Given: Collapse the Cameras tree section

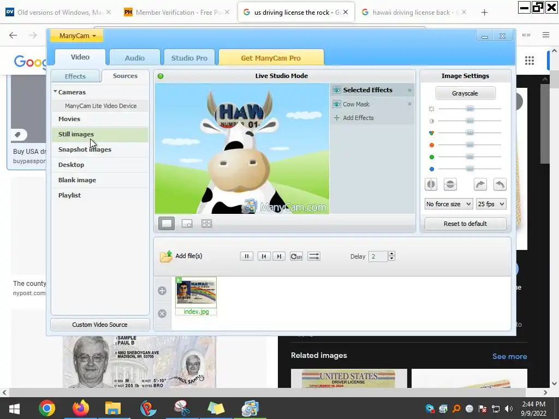Looking at the screenshot, I should point(55,92).
